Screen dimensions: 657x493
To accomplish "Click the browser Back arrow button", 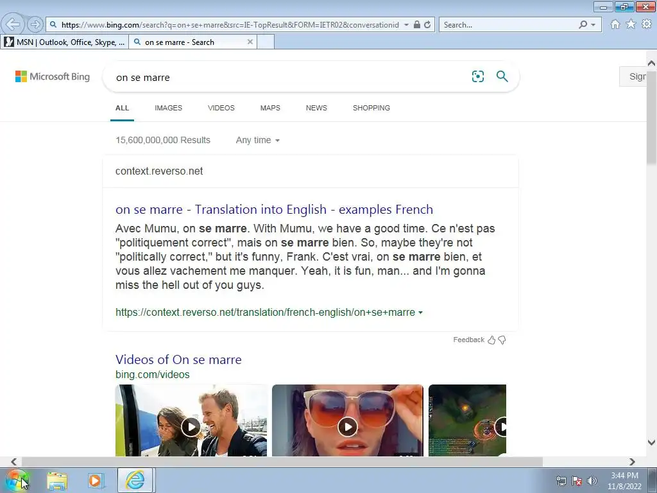I will [x=13, y=24].
